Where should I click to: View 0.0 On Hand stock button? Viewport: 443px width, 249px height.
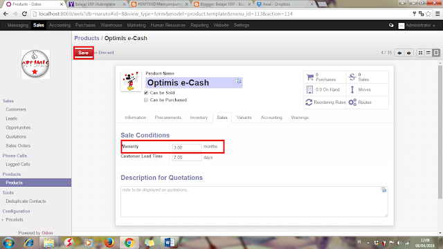[325, 89]
